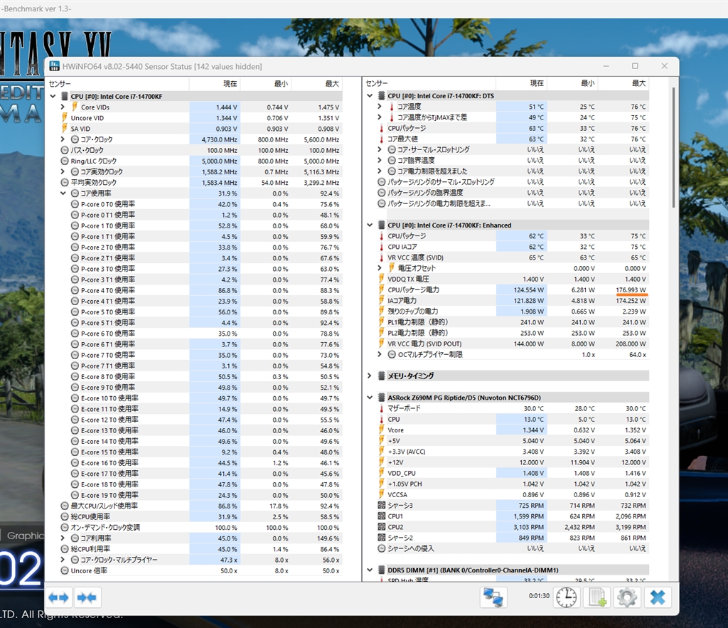The height and width of the screenshot is (628, 728).
Task: Select the IAコア電力 row
Action: 507,301
